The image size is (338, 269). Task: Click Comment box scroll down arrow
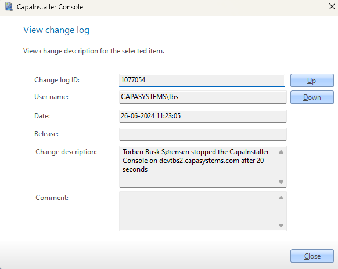pos(281,226)
